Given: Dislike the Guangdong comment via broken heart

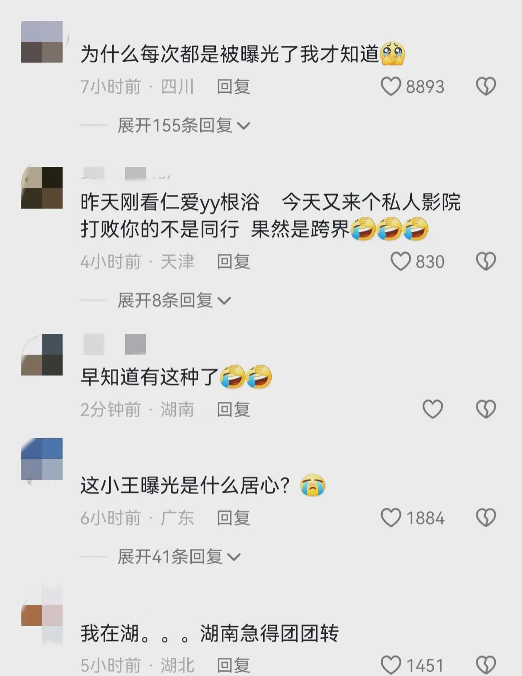Looking at the screenshot, I should (x=486, y=518).
